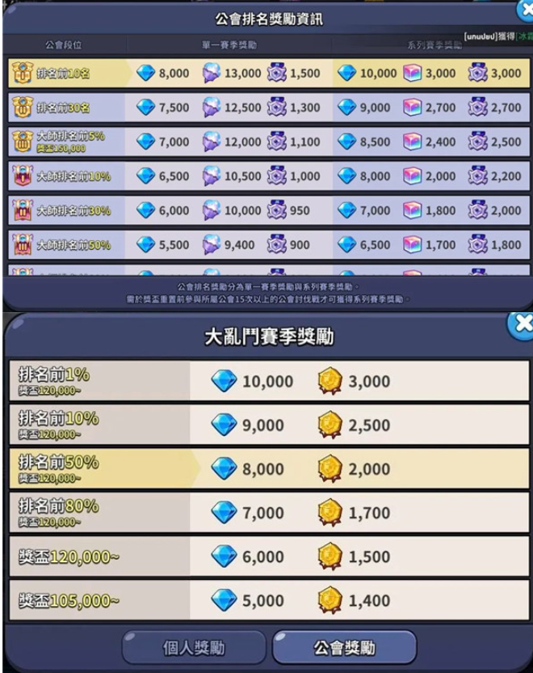This screenshot has width=533, height=673.
Task: Click the 單一賽季獎勵 column header
Action: (229, 45)
